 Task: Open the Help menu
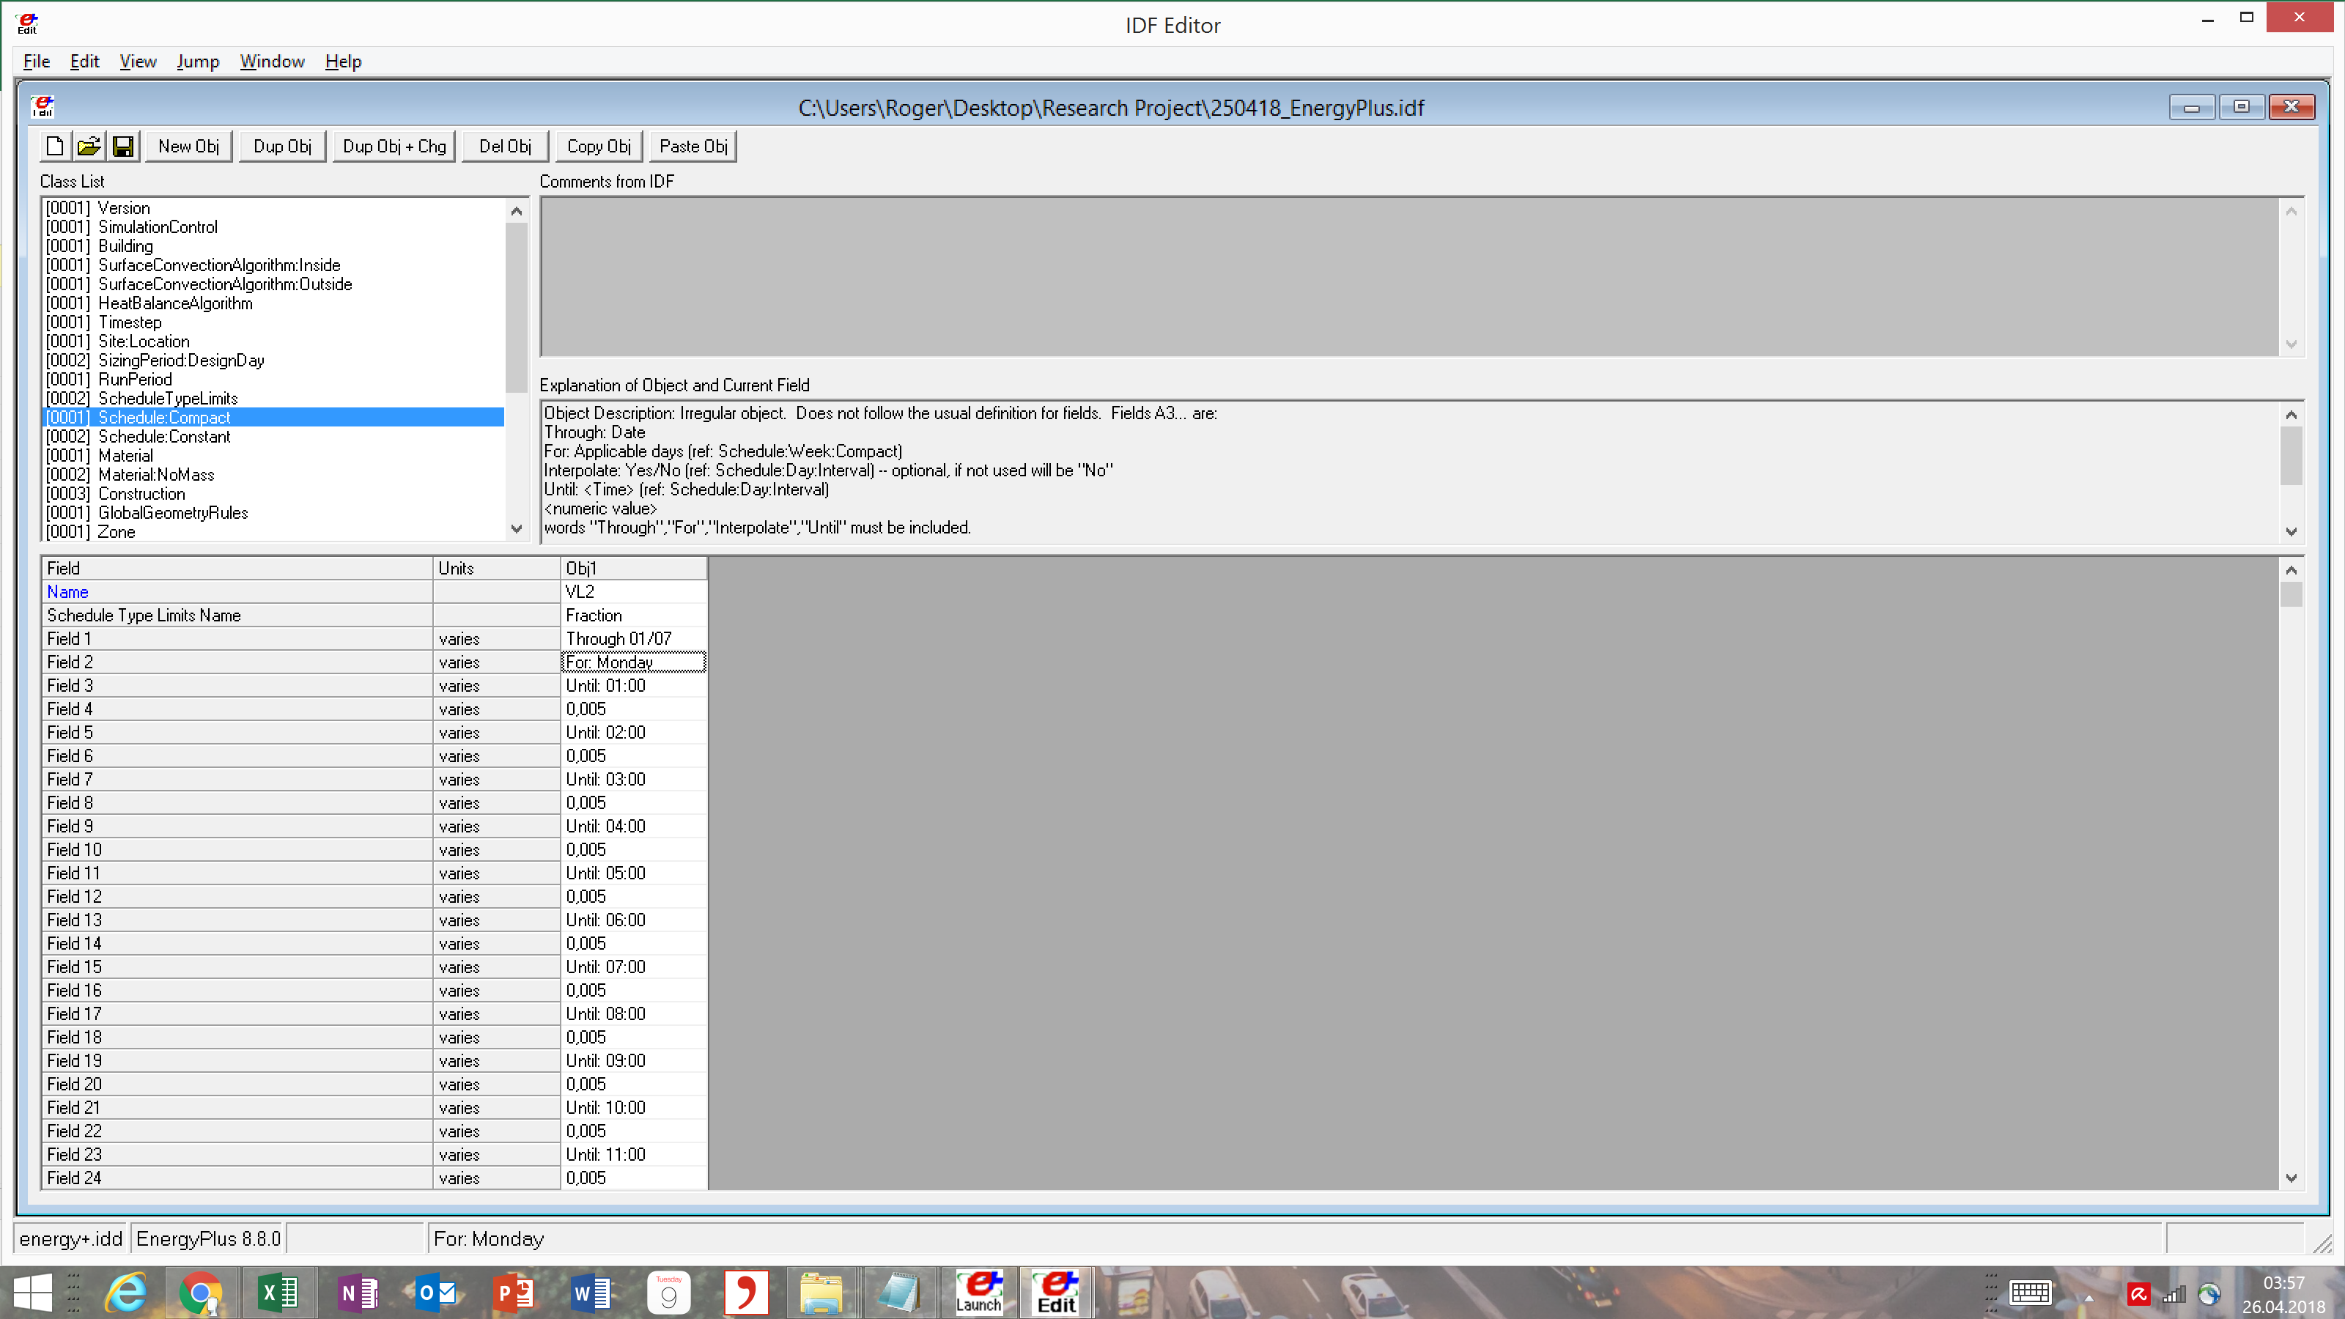(x=343, y=61)
